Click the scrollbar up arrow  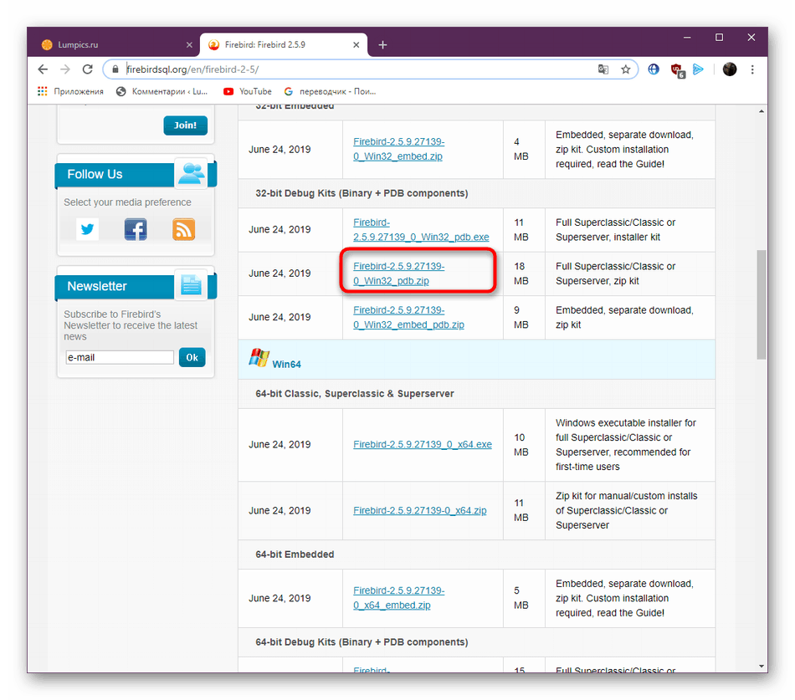tap(762, 111)
